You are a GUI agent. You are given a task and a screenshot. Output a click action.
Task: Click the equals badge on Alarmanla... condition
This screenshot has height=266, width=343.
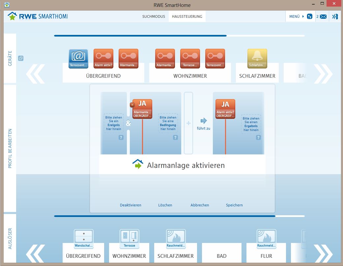[132, 105]
